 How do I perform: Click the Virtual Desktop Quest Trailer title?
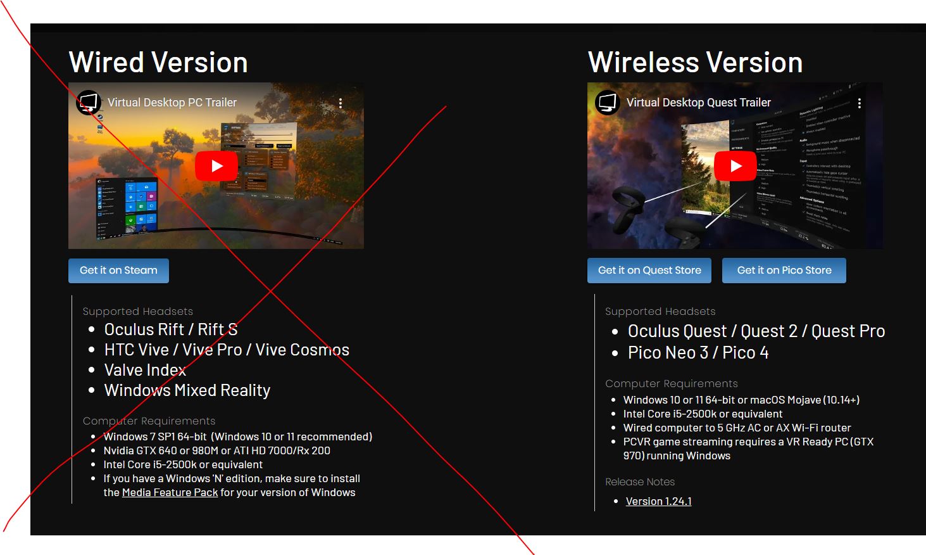(x=699, y=103)
